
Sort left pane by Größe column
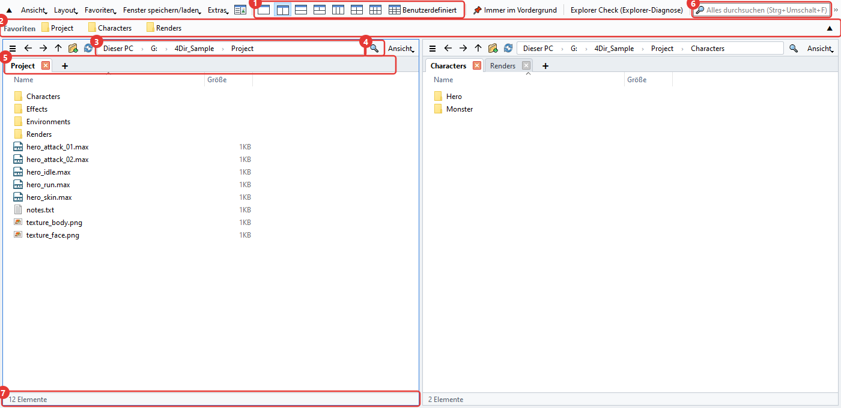tap(217, 80)
